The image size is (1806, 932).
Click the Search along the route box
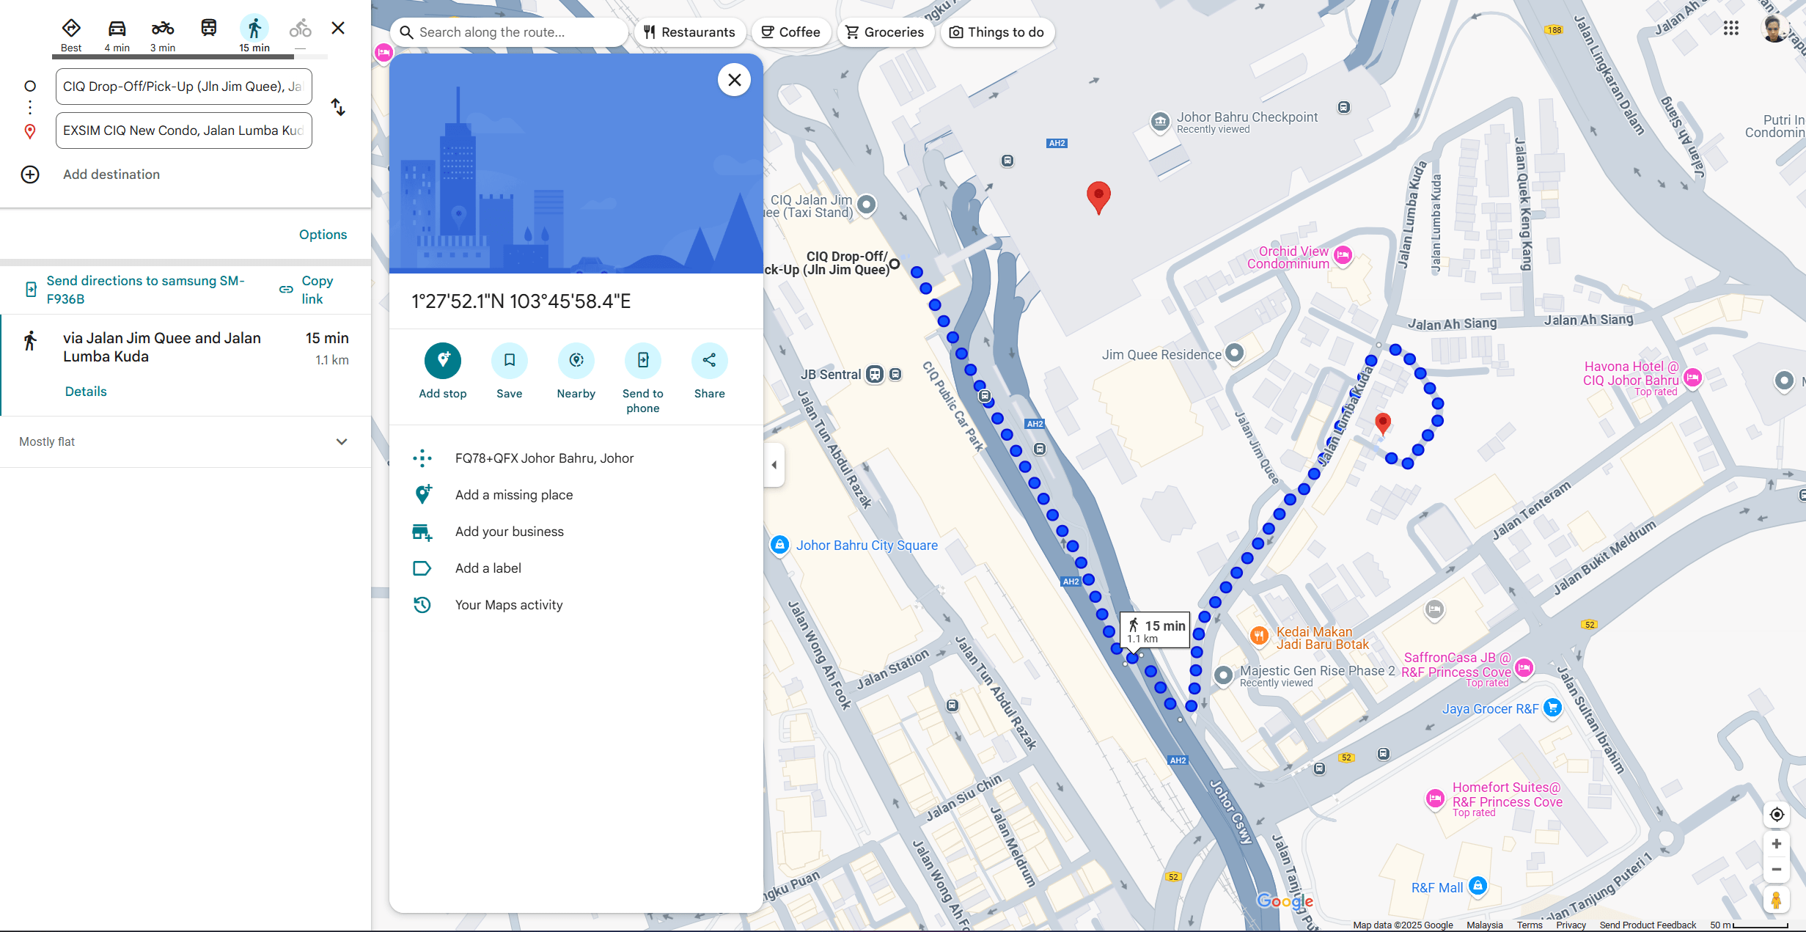[509, 32]
